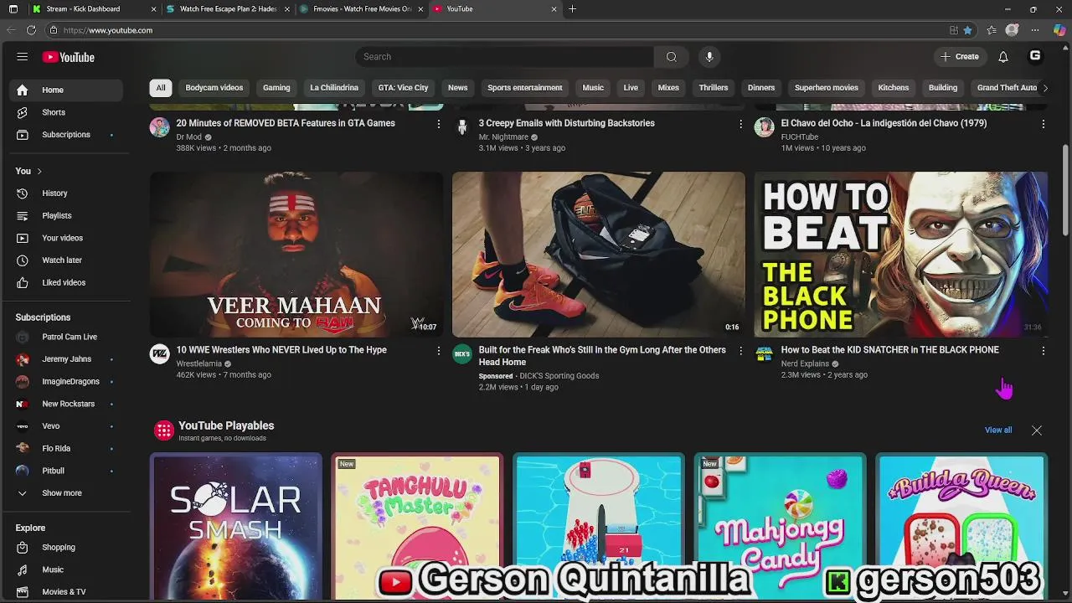Screen dimensions: 1072x603
Task: Select the GTA: Vice City chip
Action: [x=403, y=88]
